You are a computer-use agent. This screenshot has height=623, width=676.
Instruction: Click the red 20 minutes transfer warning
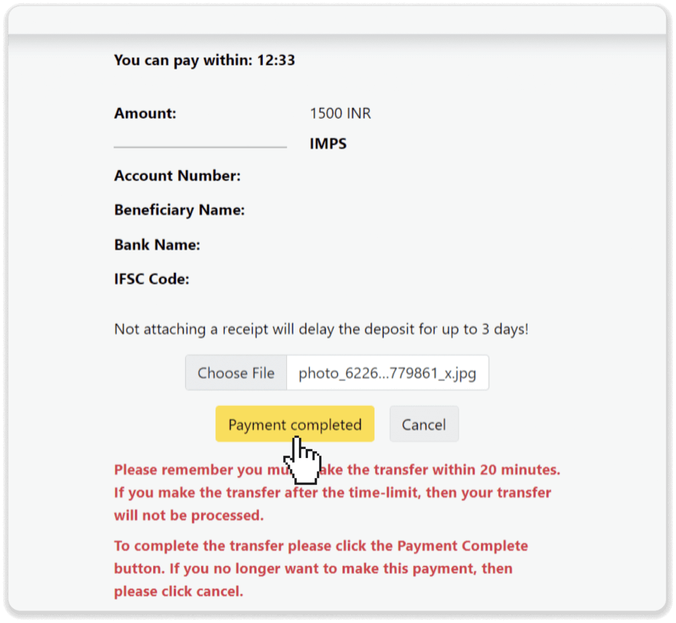(337, 492)
